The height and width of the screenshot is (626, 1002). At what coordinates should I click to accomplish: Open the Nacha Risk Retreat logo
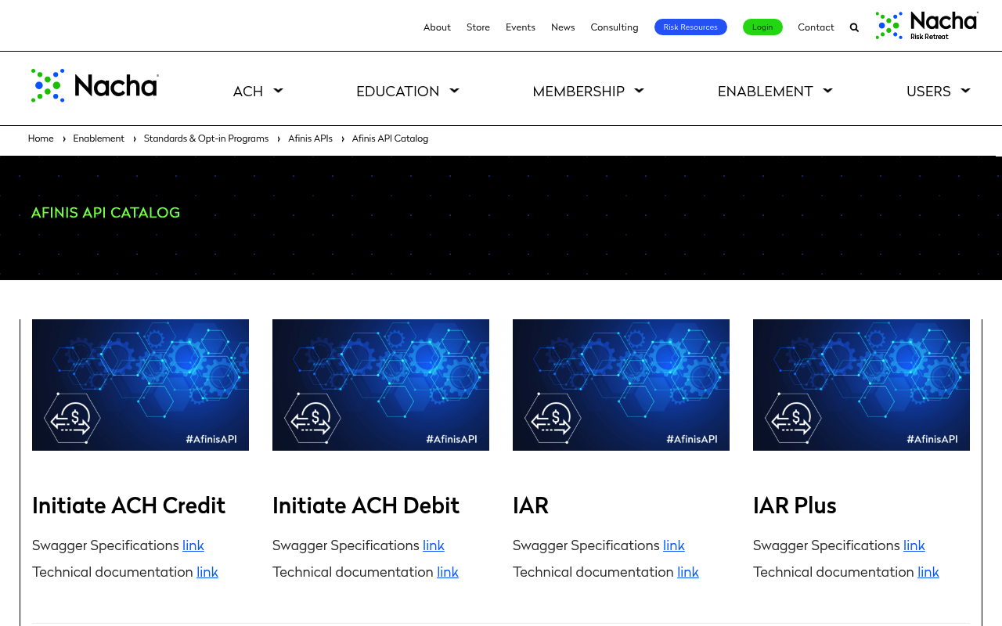click(x=927, y=26)
